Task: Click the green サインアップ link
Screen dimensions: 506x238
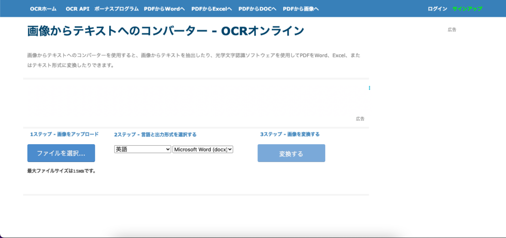Action: click(467, 9)
